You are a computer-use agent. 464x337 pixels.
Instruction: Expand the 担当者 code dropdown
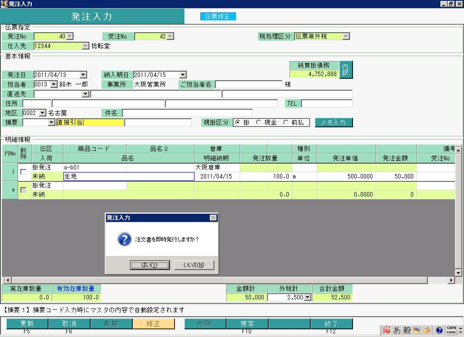click(x=53, y=84)
